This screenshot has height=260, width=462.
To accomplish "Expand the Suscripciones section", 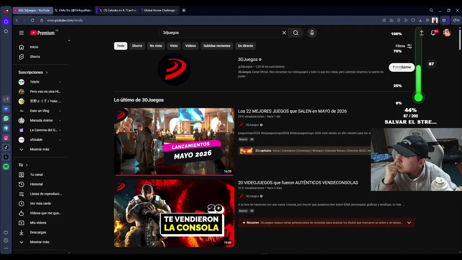I will (33, 72).
